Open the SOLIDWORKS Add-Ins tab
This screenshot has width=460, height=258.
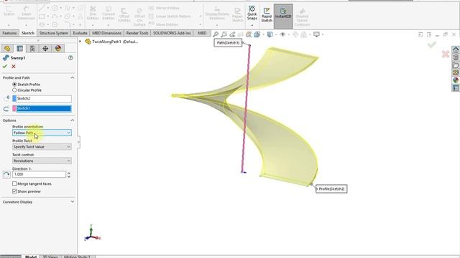(172, 33)
